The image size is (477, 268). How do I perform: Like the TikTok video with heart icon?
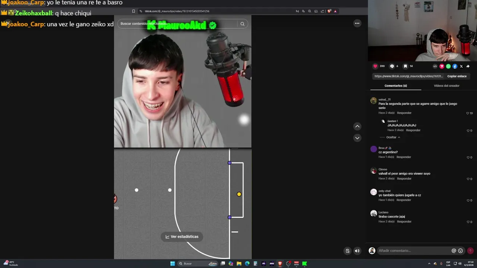pyautogui.click(x=375, y=66)
